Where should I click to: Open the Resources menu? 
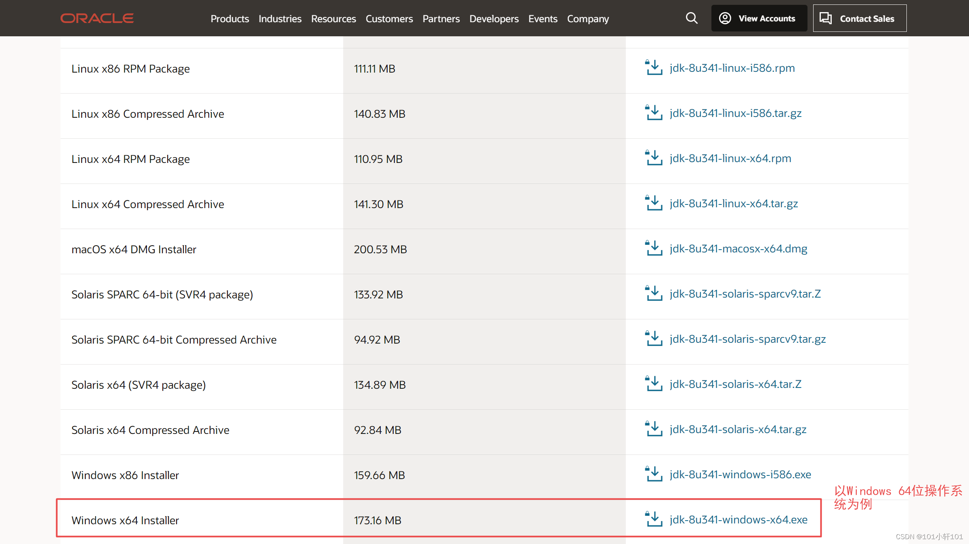tap(333, 19)
